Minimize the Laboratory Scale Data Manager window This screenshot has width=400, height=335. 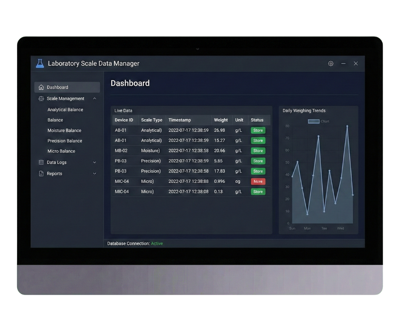[x=343, y=63]
